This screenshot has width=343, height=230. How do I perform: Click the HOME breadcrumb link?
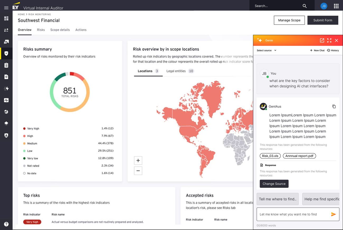(x=21, y=14)
